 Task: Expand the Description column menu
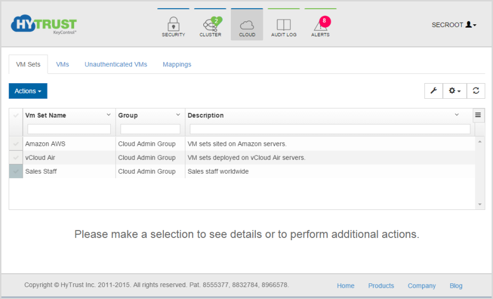(457, 115)
